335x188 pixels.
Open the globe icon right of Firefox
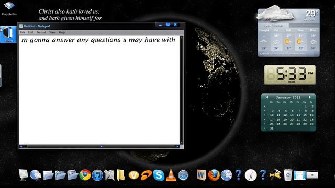click(x=227, y=175)
